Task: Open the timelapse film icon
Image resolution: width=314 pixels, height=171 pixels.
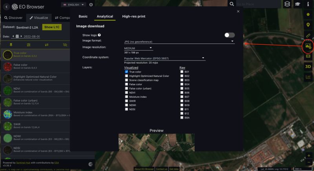Action: [308, 56]
